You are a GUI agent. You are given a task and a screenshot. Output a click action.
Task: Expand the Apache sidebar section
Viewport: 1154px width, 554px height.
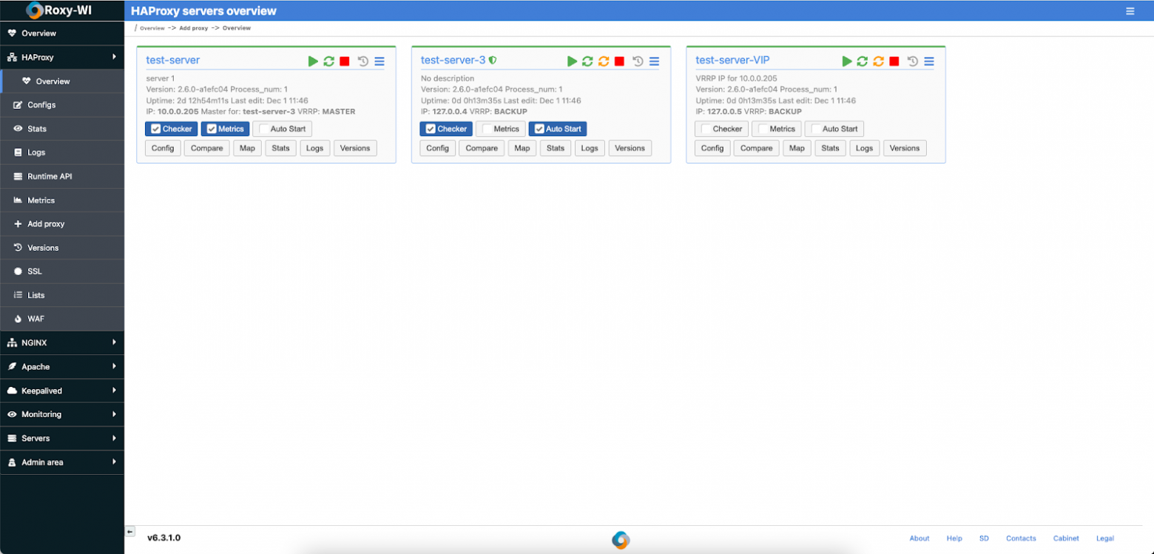click(62, 367)
